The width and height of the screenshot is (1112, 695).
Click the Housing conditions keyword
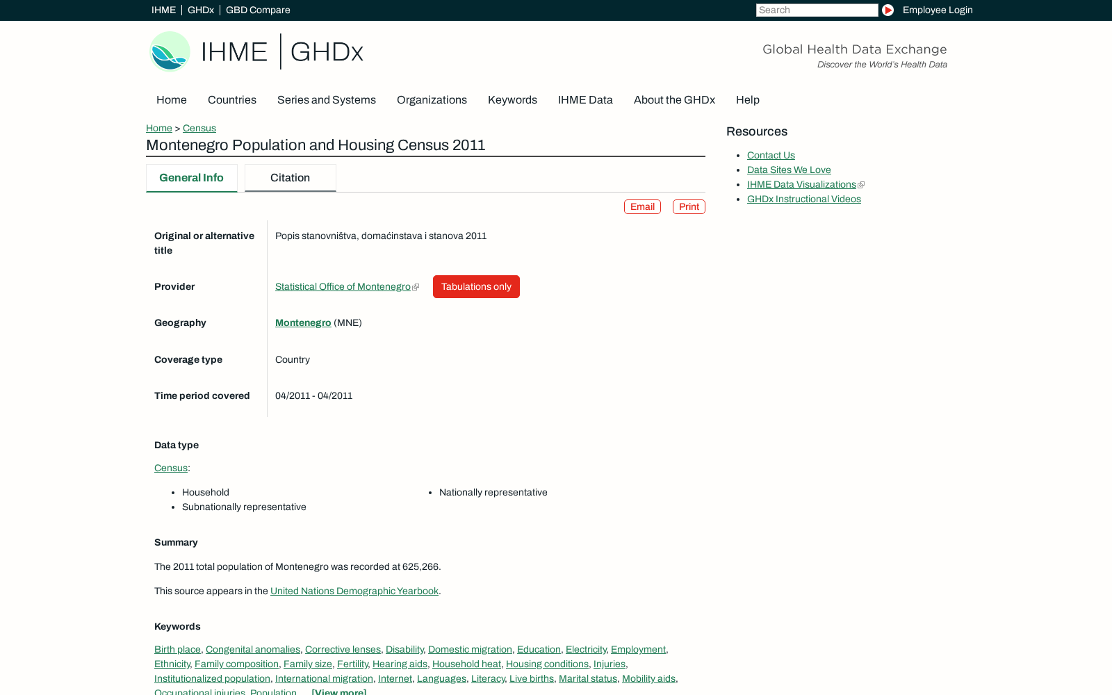coord(547,664)
